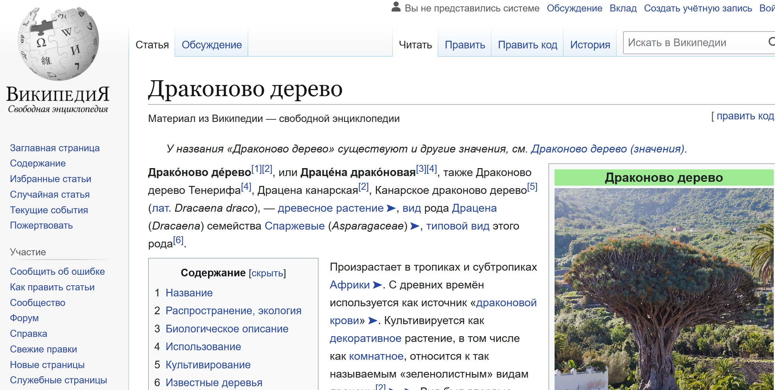Open the 'Править код' tab
The image size is (775, 390).
click(x=527, y=45)
